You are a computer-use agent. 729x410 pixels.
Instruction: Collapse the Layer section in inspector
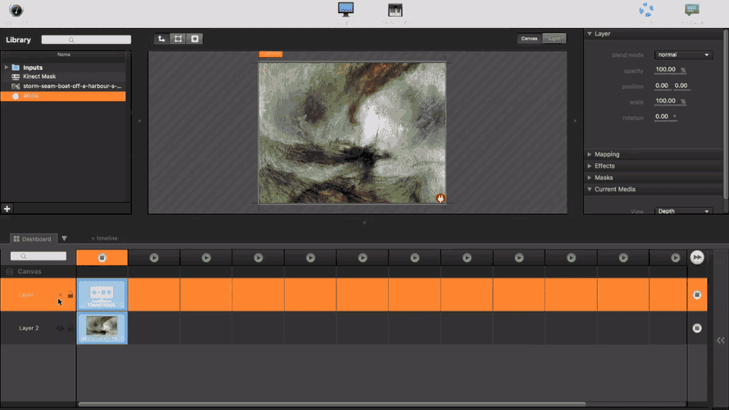point(589,34)
